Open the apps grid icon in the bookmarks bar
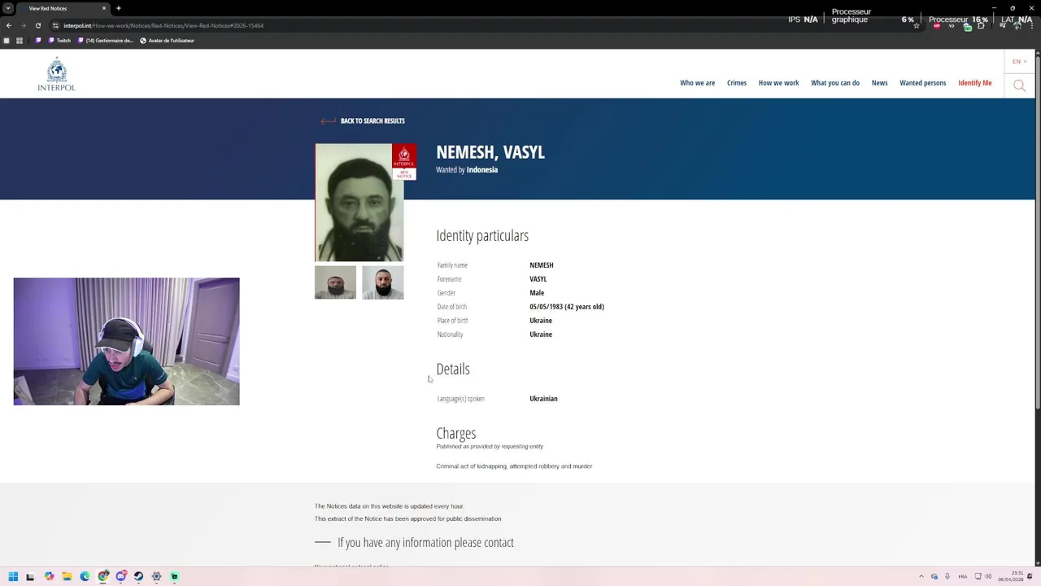This screenshot has width=1041, height=586. 20,41
